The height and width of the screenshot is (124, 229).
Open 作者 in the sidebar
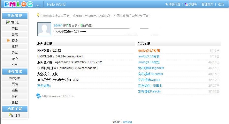click(x=15, y=96)
